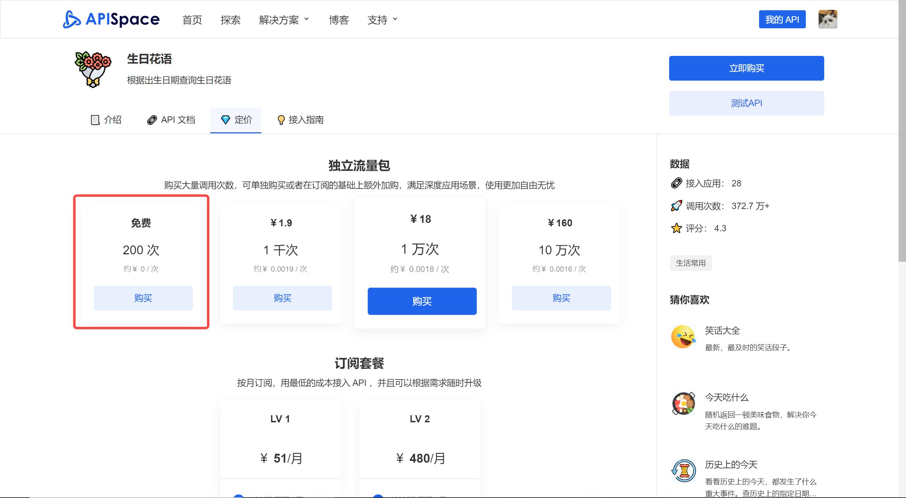
Task: Select the document icon beside 介绍
Action: [x=95, y=120]
